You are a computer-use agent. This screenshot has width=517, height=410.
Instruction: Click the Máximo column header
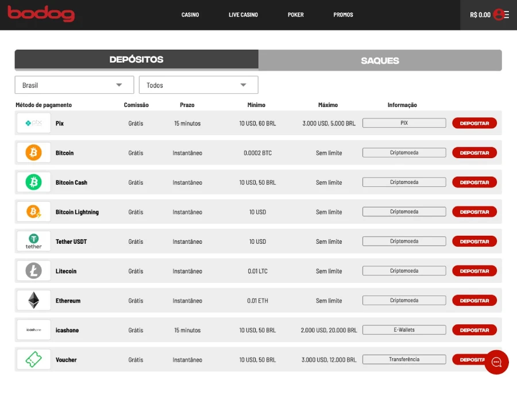tap(328, 105)
